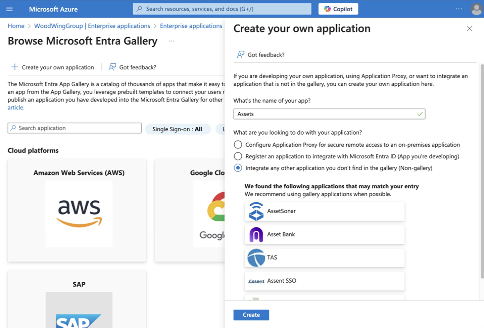The image size is (484, 328).
Task: Focus the Search application box
Action: [x=74, y=128]
